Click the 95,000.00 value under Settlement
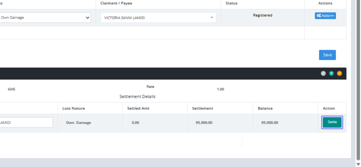The width and height of the screenshot is (361, 167). click(204, 123)
